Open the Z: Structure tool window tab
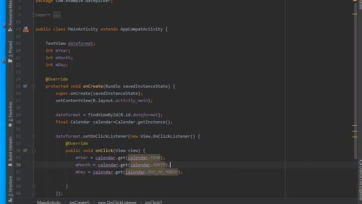The width and height of the screenshot is (362, 204). click(x=10, y=189)
